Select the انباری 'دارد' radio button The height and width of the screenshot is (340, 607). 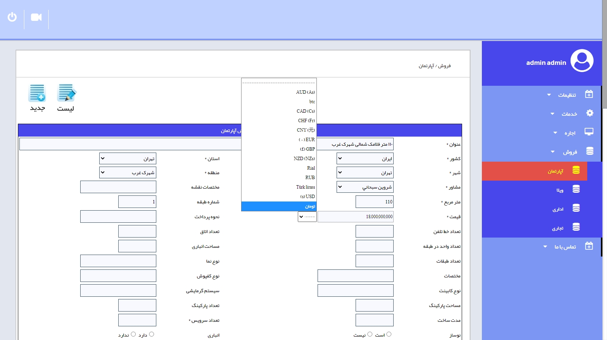pos(151,334)
